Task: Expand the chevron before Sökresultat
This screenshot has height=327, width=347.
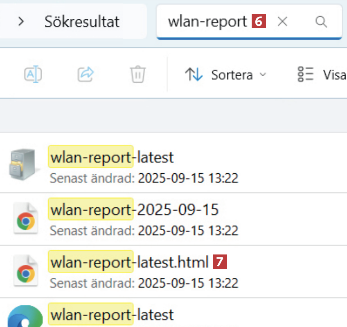Action: (21, 22)
